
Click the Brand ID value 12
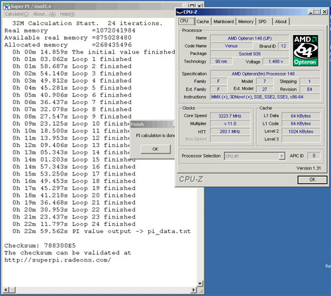point(283,46)
